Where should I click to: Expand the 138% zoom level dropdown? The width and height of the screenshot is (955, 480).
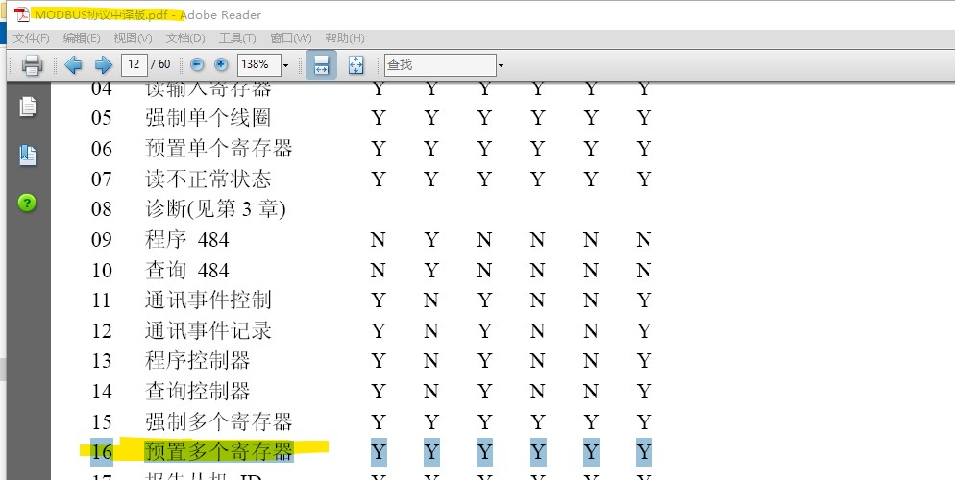point(285,65)
